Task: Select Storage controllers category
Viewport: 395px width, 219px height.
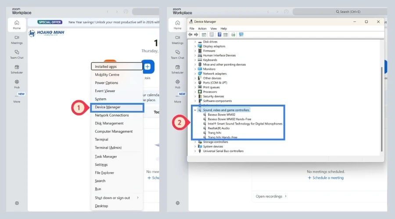Action: click(x=215, y=142)
